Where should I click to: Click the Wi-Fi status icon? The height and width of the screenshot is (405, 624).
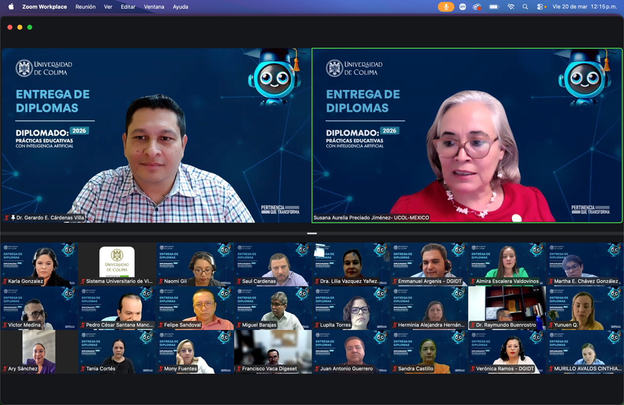pyautogui.click(x=511, y=7)
